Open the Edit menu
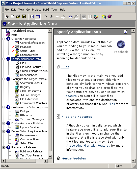The image size is (137, 169). click(13, 10)
